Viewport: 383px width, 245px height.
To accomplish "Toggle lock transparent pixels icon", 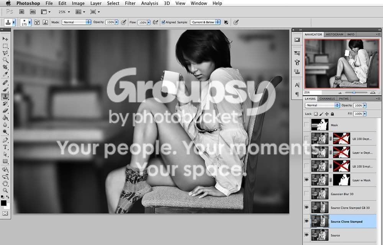I will tap(316, 114).
